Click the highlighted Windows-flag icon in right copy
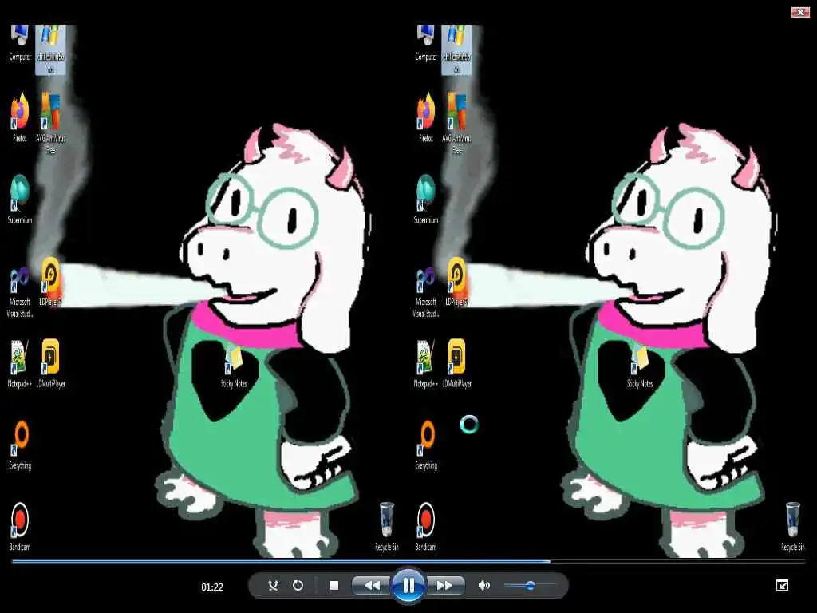Viewport: 817px width, 613px height. point(457,49)
